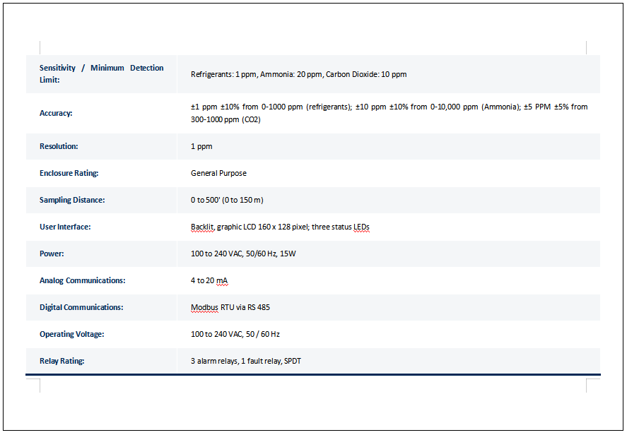Select the 'Enclosure Rating:' label
This screenshot has width=627, height=435.
(69, 173)
